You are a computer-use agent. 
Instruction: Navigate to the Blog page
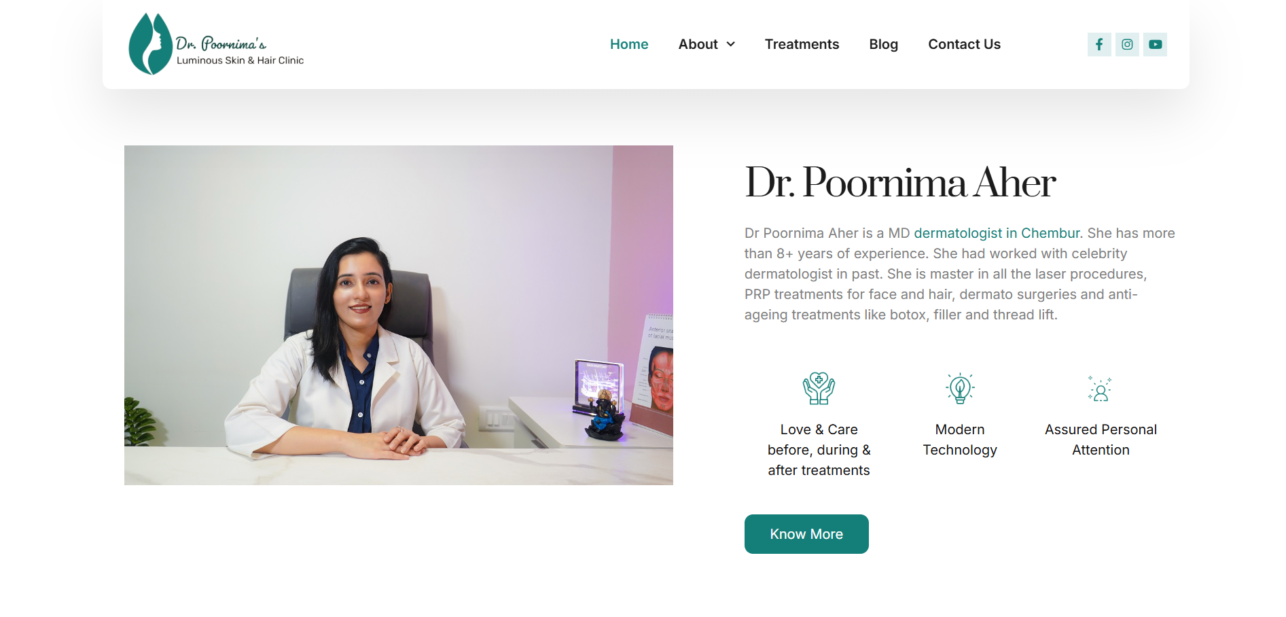pos(883,44)
